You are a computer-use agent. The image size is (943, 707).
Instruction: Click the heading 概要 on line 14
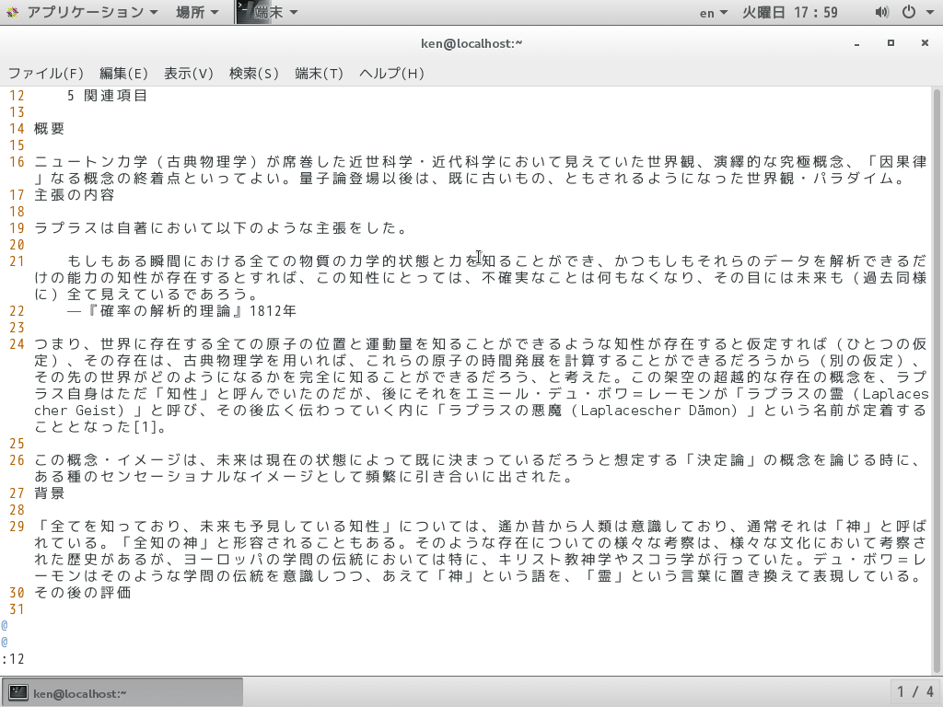(x=50, y=129)
